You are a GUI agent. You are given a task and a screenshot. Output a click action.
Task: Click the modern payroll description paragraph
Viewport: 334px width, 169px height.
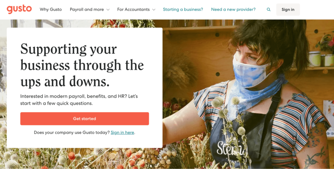(x=79, y=100)
